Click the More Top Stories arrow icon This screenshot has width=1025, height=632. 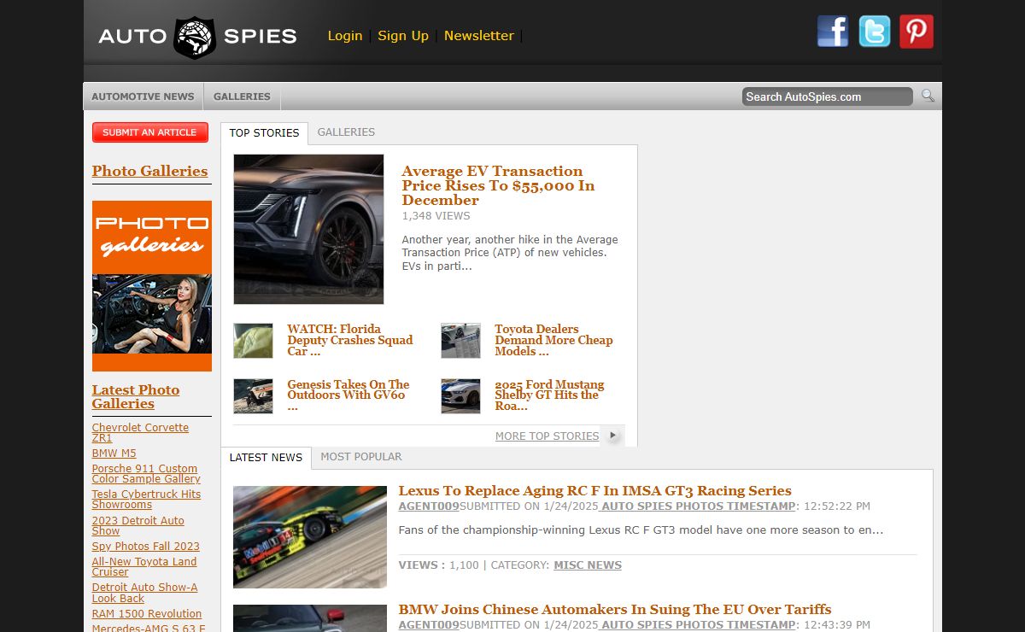[612, 436]
